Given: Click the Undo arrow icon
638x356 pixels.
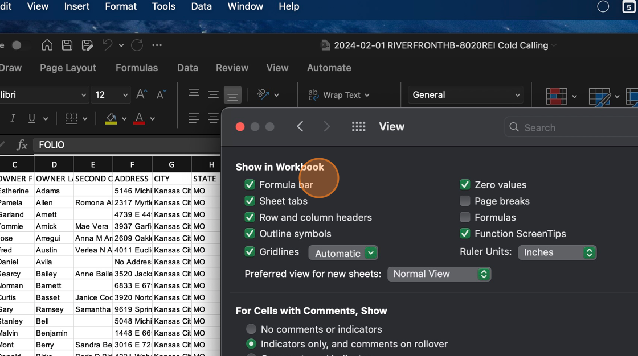Looking at the screenshot, I should click(x=107, y=45).
